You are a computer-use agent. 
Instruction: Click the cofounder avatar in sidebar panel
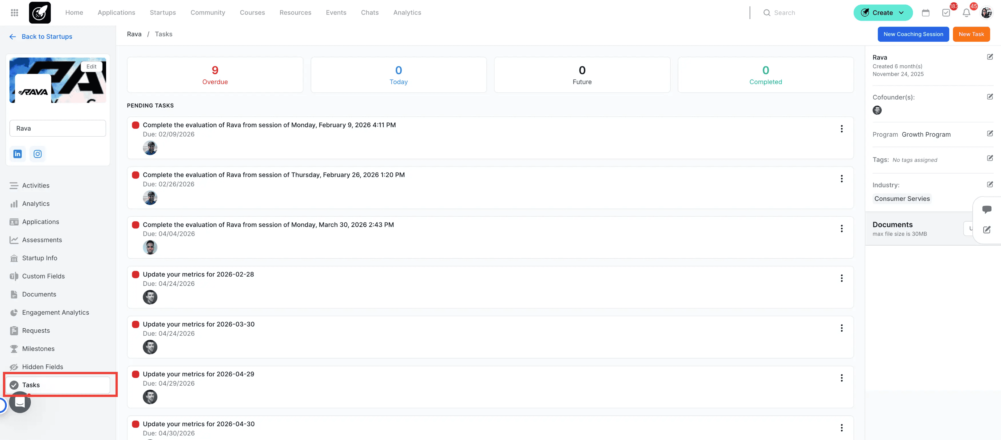click(x=877, y=110)
